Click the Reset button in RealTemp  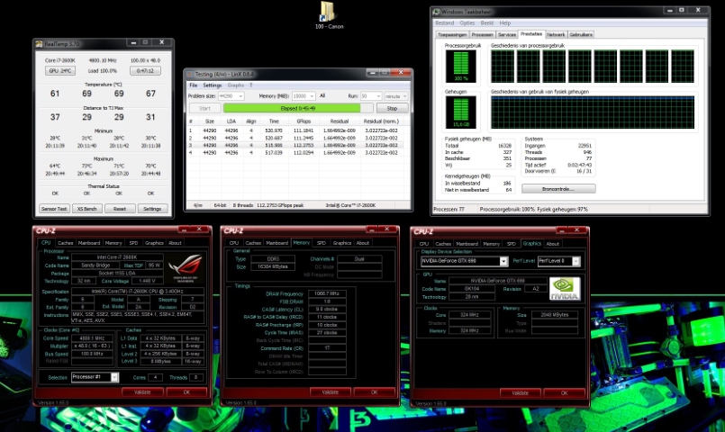(120, 209)
